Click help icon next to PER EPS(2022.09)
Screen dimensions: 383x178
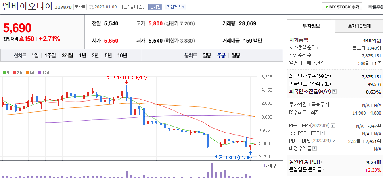(333, 126)
